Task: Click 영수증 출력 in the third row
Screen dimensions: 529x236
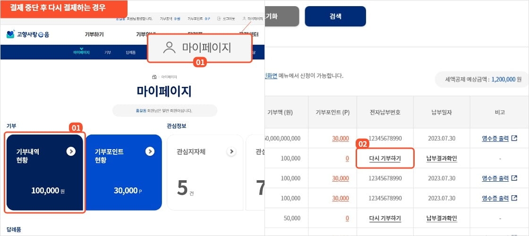Action: [495, 178]
